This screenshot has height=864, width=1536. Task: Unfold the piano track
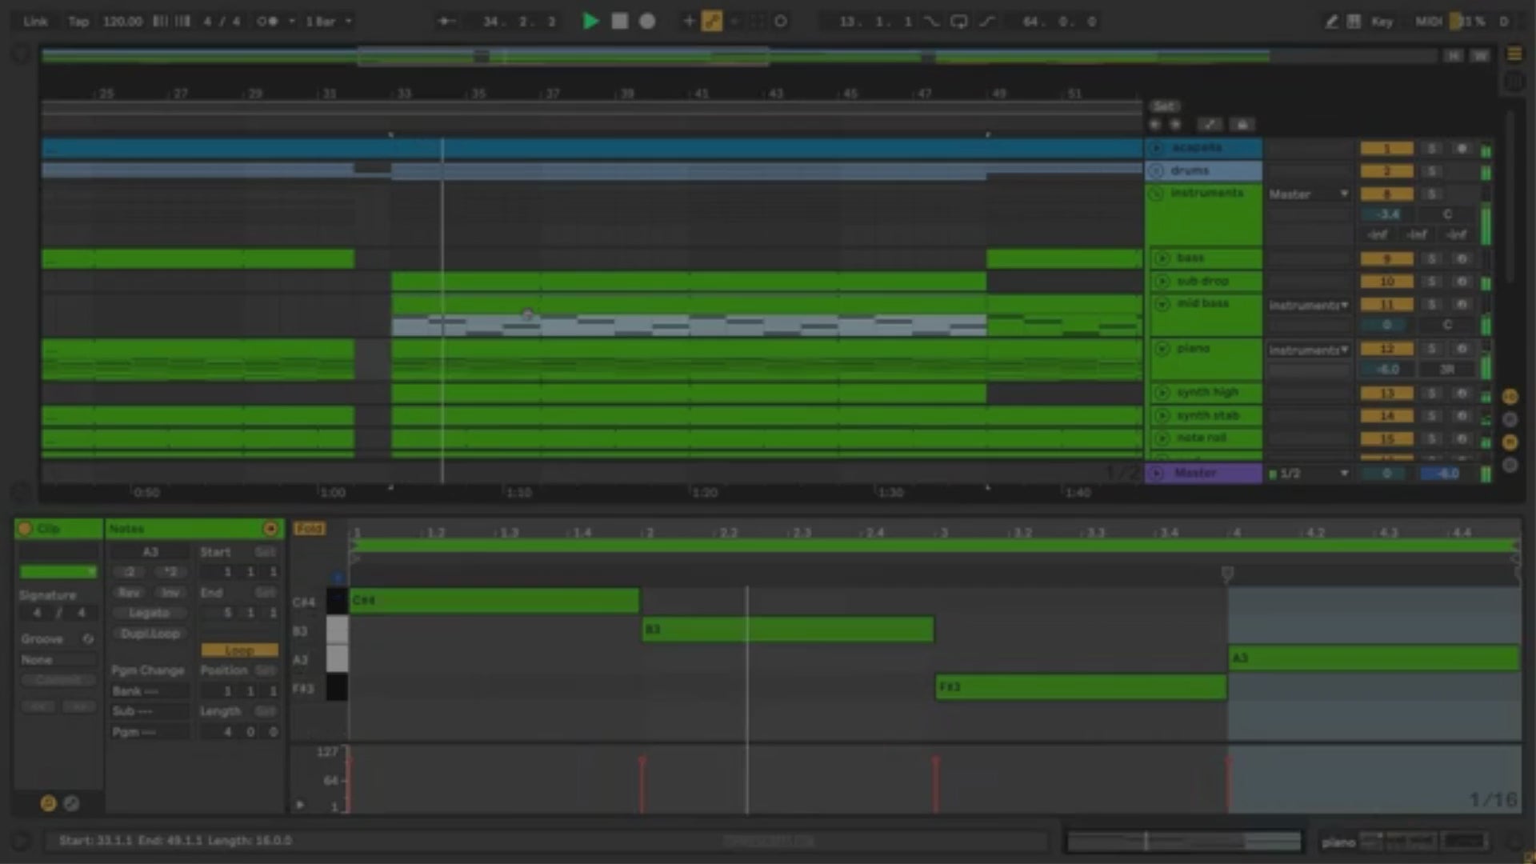point(1162,349)
